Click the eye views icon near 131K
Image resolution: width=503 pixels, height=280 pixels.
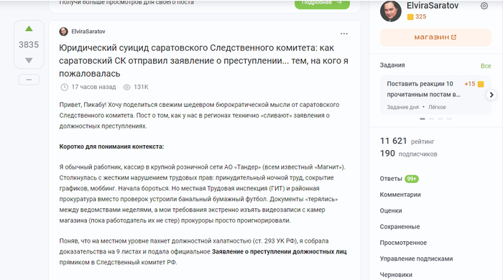(x=127, y=87)
